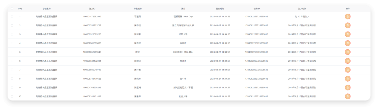Hit the trash icon for row 7
This screenshot has height=110, width=378.
pyautogui.click(x=347, y=70)
